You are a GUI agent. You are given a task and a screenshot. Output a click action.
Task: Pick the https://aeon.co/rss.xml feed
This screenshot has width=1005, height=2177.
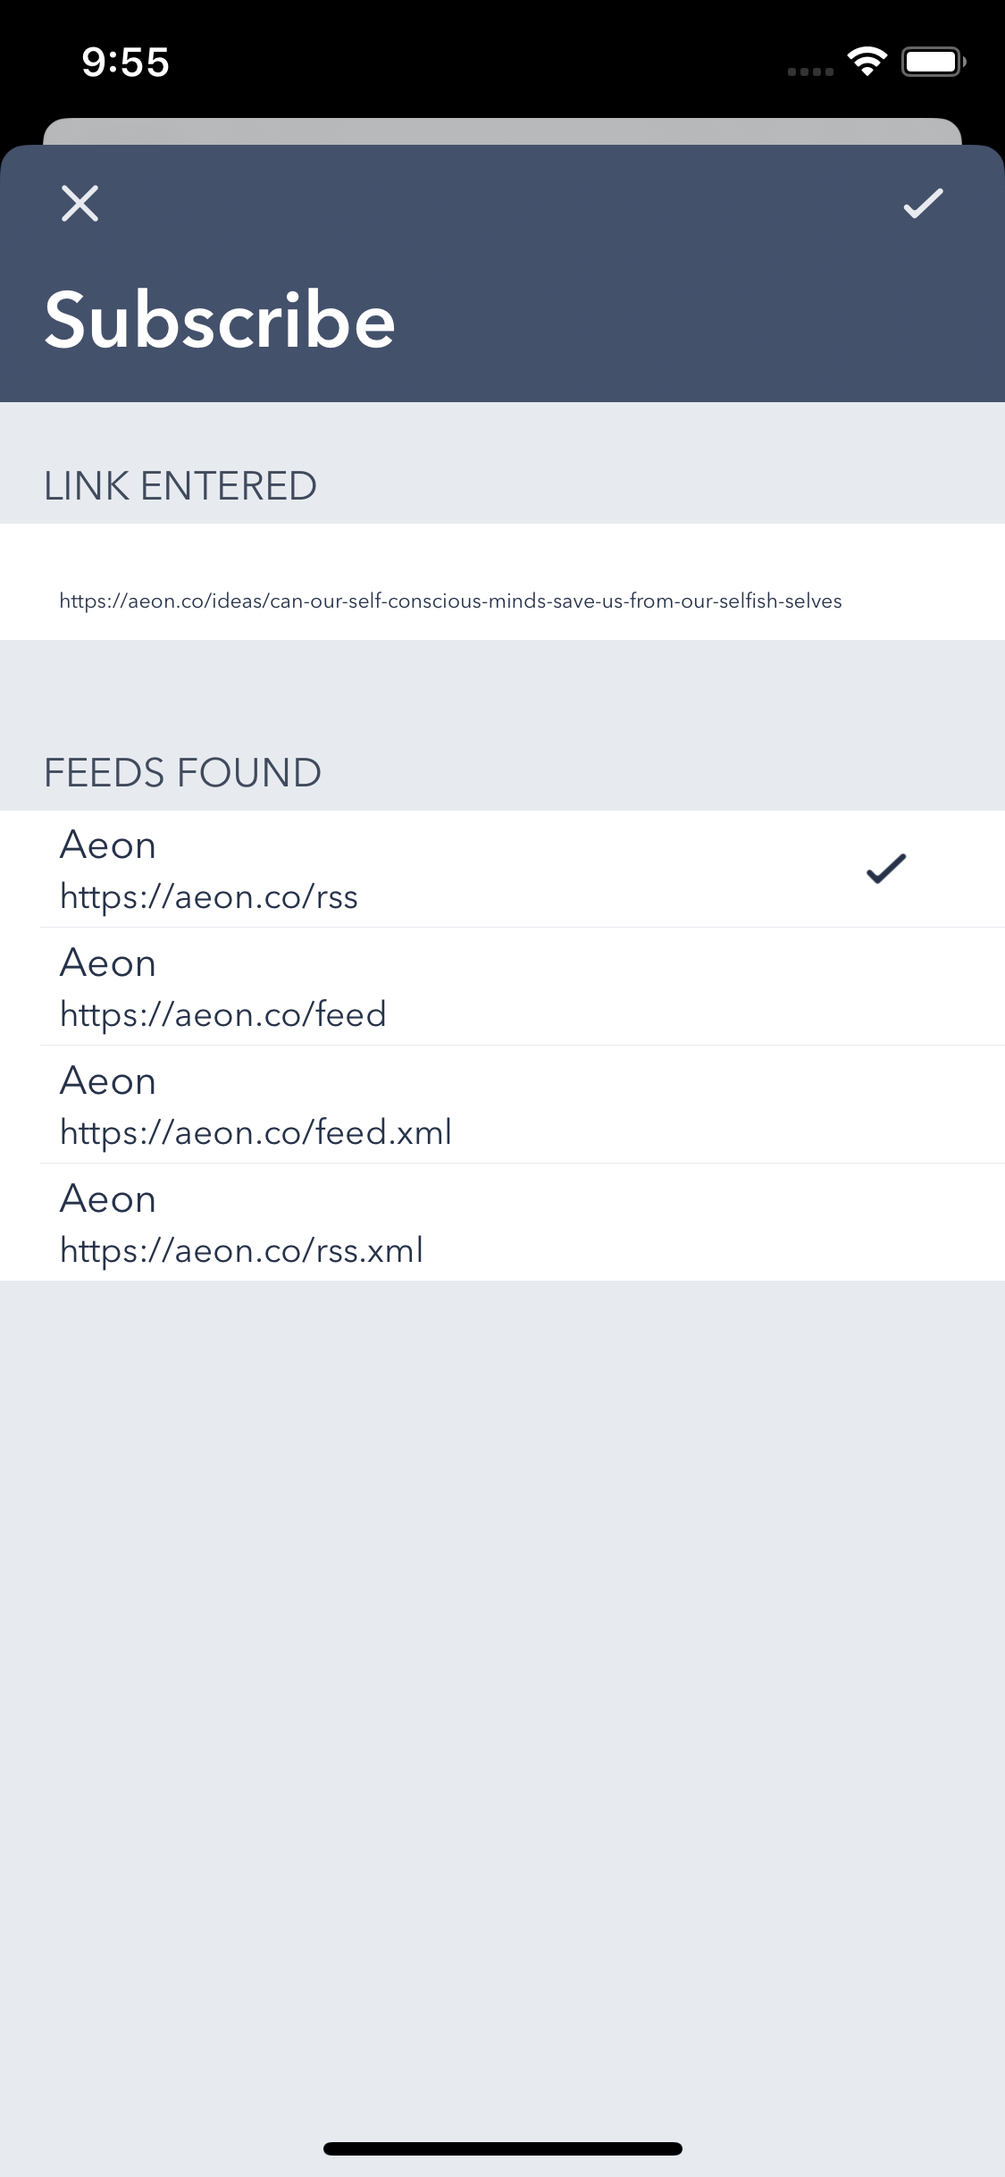pyautogui.click(x=241, y=1250)
